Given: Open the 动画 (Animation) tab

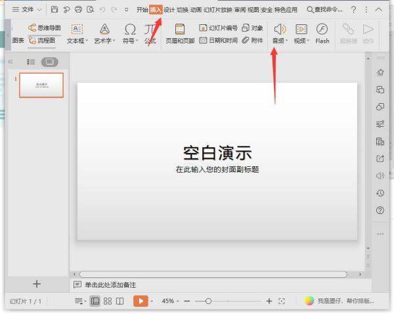Looking at the screenshot, I should (196, 10).
